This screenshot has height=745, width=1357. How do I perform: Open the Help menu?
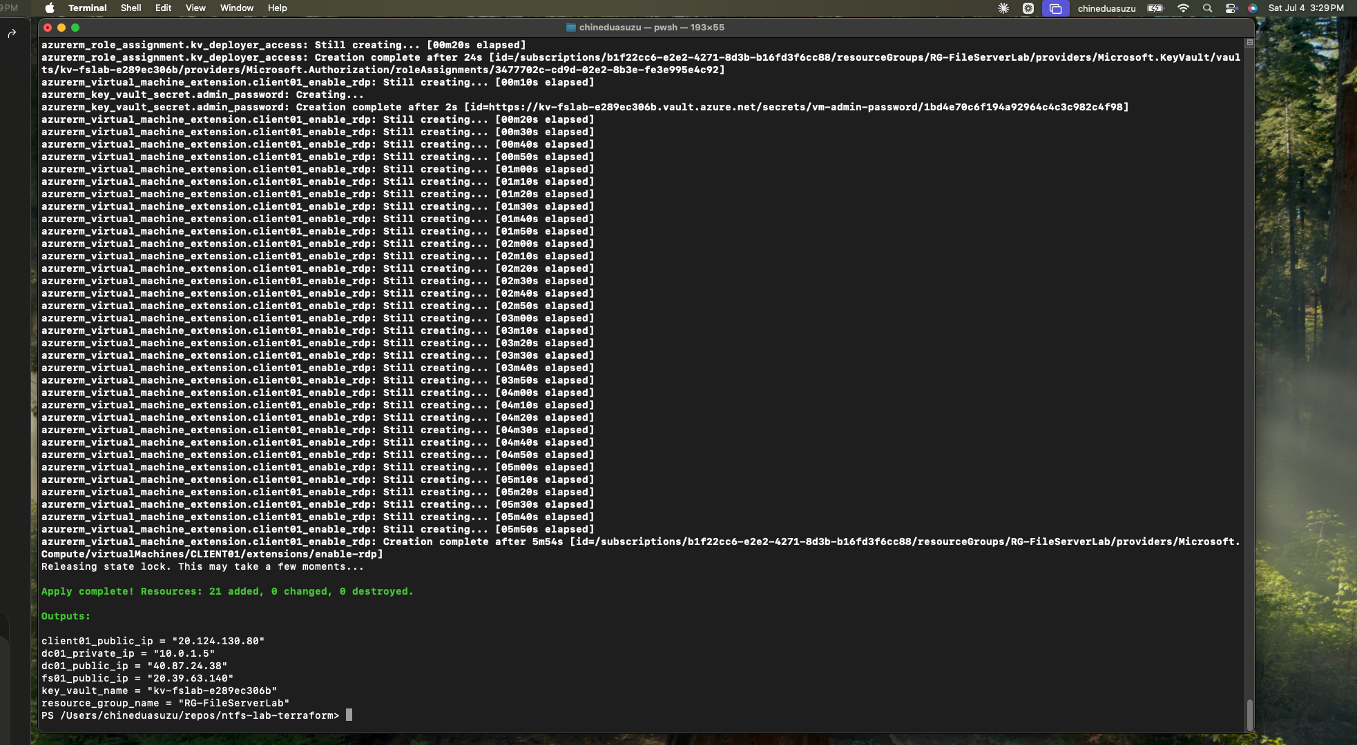pos(277,8)
